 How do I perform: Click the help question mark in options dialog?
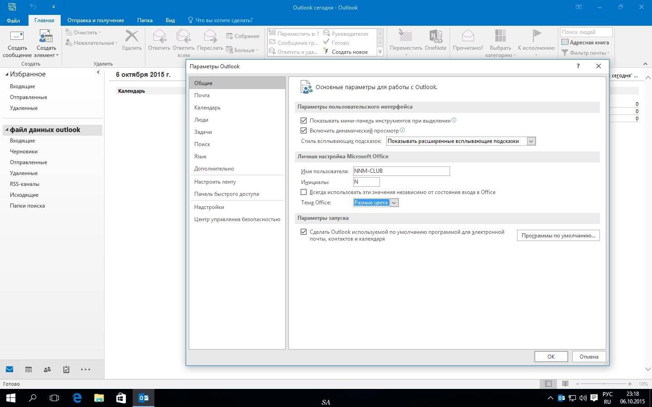[578, 66]
